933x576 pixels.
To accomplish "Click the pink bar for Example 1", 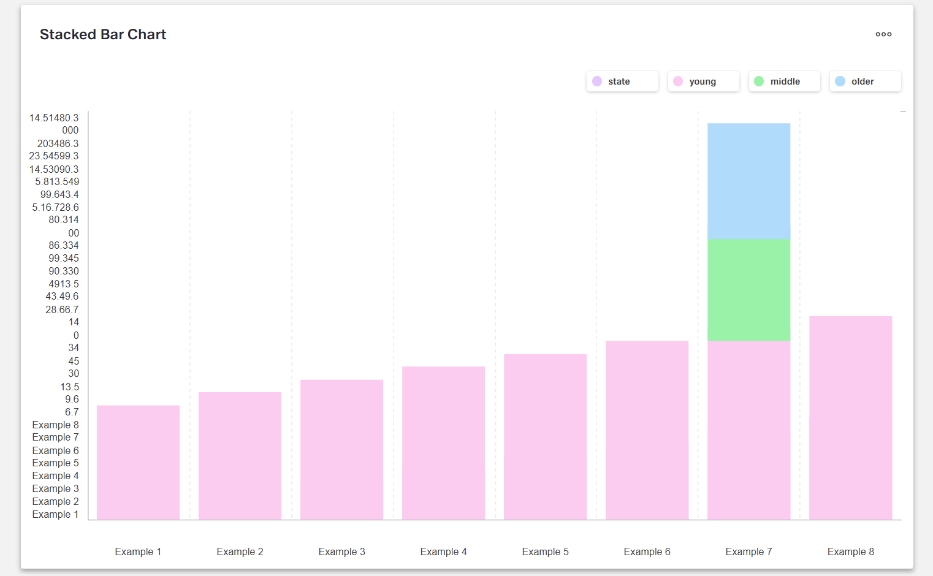I will pos(138,463).
